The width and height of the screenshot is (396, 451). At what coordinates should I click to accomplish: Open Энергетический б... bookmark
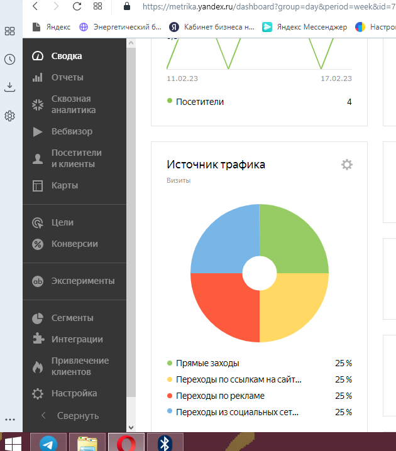121,27
